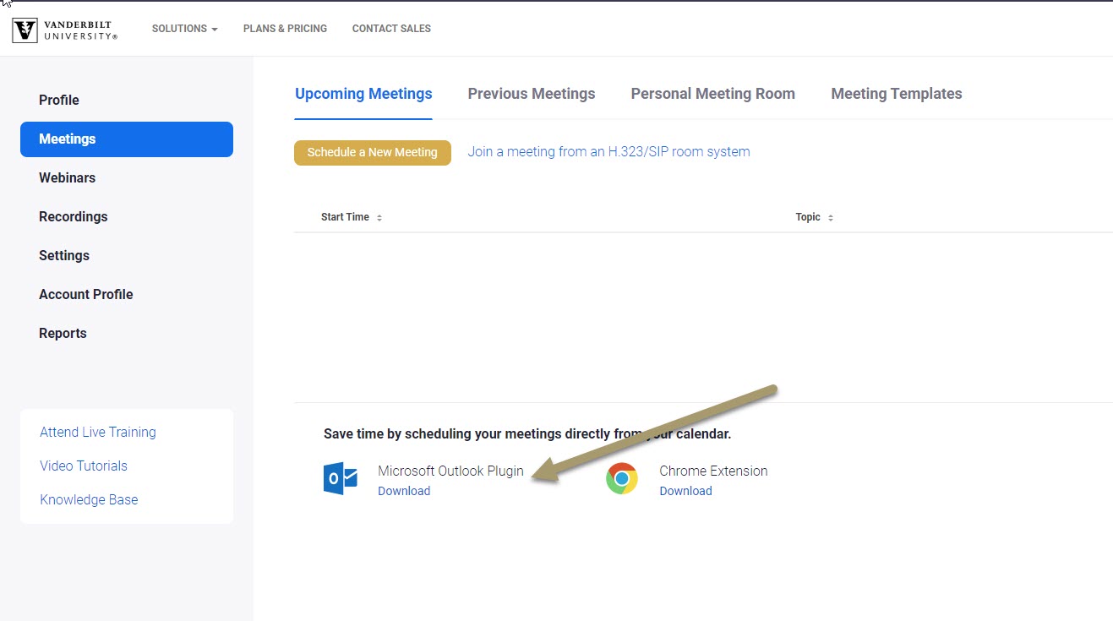
Task: Download the Microsoft Outlook Plugin
Action: [x=404, y=491]
